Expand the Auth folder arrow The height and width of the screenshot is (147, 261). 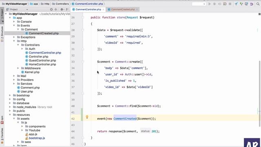point(22,49)
